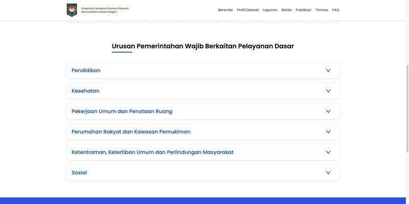Open Publikasi menu item
409x204 pixels.
[303, 10]
